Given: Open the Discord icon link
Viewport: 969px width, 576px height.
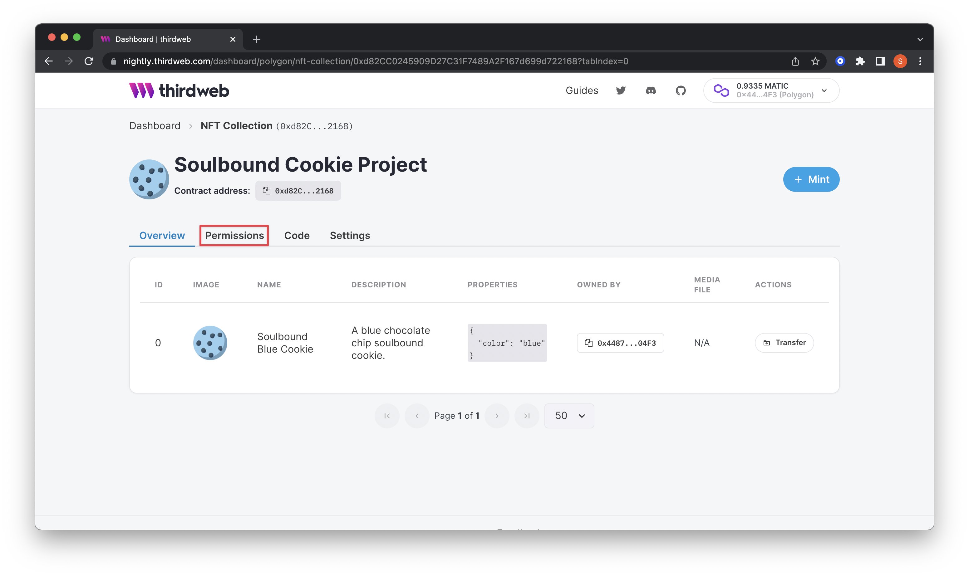Looking at the screenshot, I should click(x=651, y=90).
